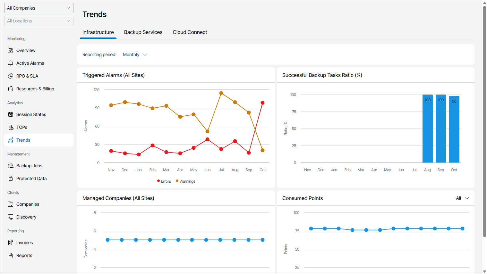Click the scroll down arrow on scrollbar

(484, 271)
